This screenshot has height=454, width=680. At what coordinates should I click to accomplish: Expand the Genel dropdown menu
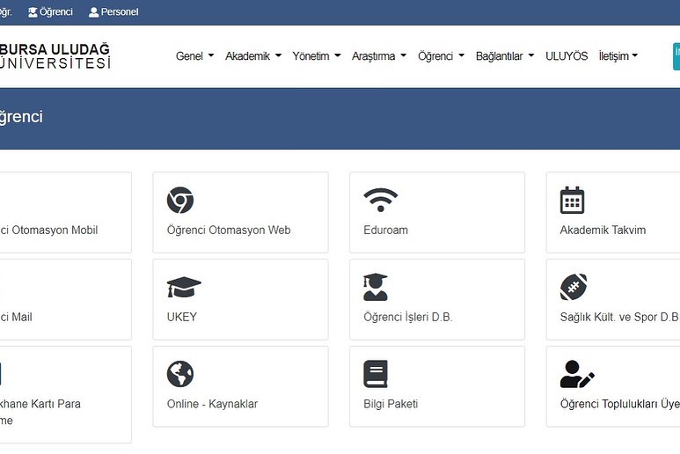coord(194,56)
